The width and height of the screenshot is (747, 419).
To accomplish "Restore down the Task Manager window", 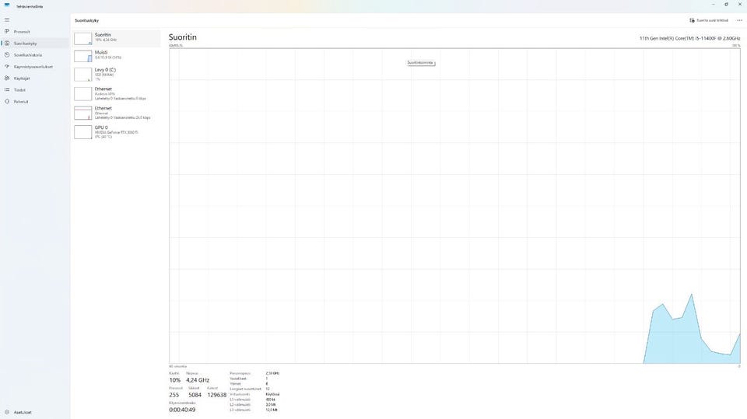I will coord(727,5).
